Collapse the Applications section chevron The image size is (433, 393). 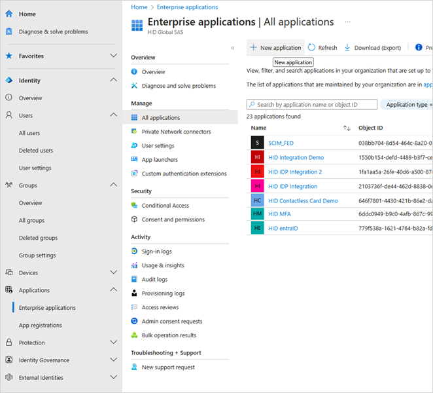(114, 290)
